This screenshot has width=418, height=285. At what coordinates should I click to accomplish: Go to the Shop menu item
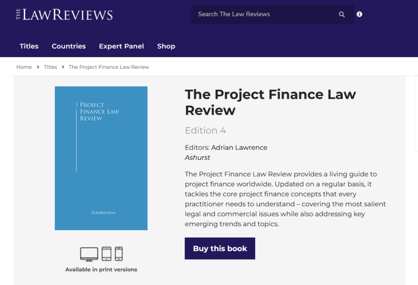pyautogui.click(x=166, y=46)
